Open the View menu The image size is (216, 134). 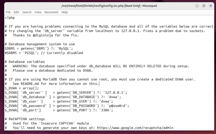pyautogui.click(x=38, y=12)
